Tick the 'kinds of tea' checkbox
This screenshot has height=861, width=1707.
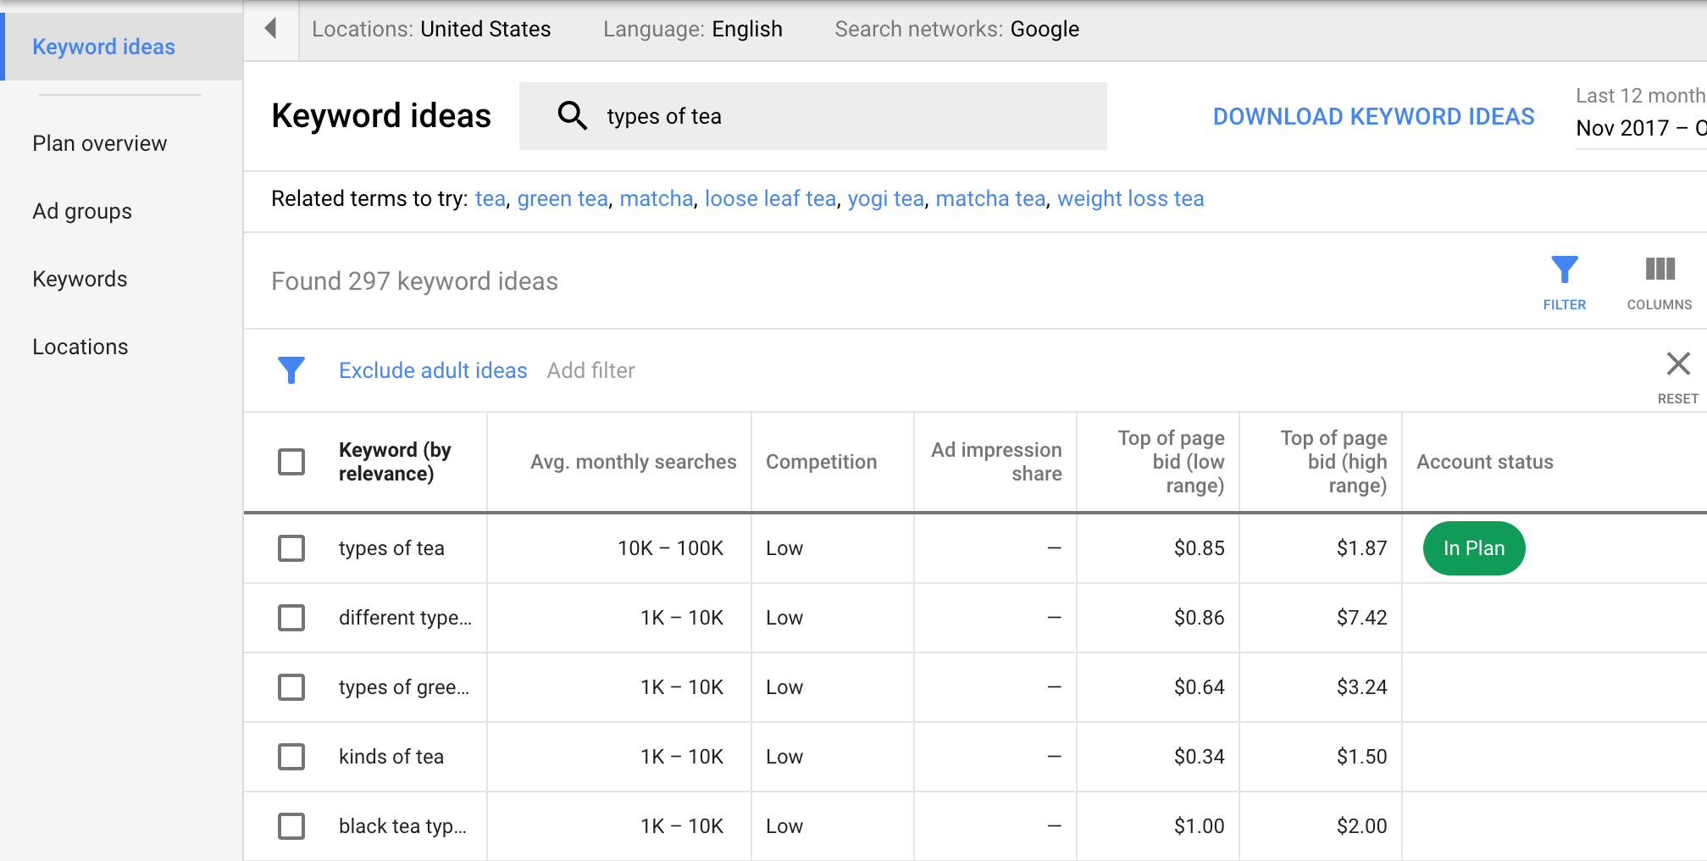pos(291,757)
